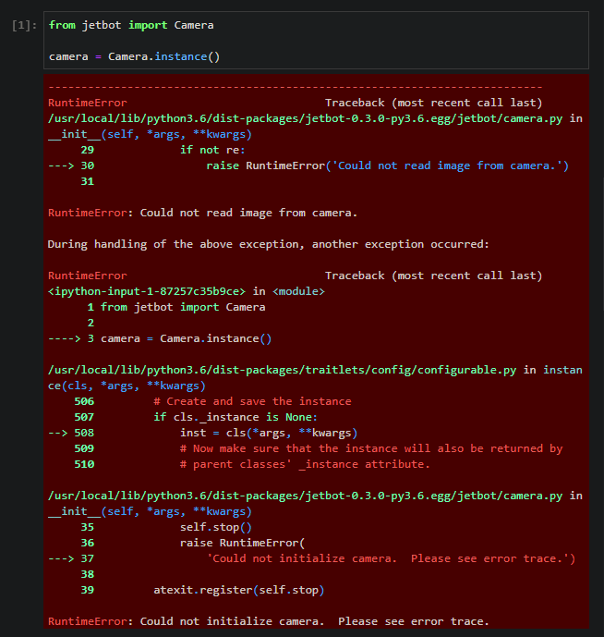Click 'from jetbot import Camera' code line in cell

click(131, 25)
